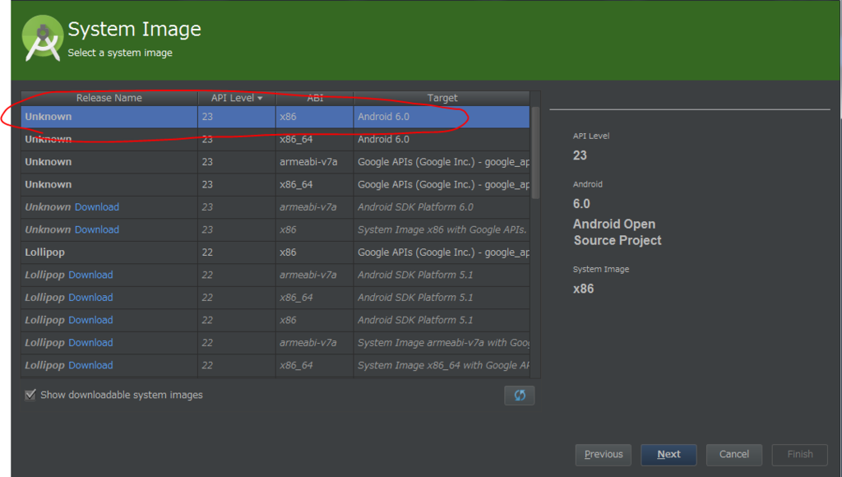Download armeabi-v7a Android SDK Platform 6.0 image
Viewport: 842px width, 477px height.
pyautogui.click(x=97, y=206)
